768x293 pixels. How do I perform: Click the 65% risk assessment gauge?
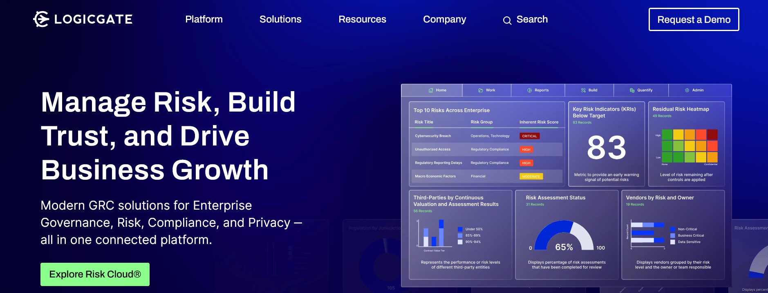[x=564, y=237]
